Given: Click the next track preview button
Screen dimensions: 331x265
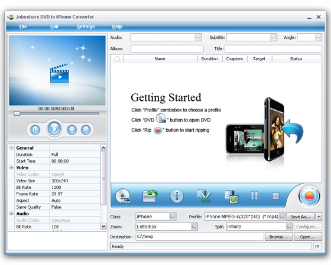Looking at the screenshot, I should pyautogui.click(x=86, y=130).
